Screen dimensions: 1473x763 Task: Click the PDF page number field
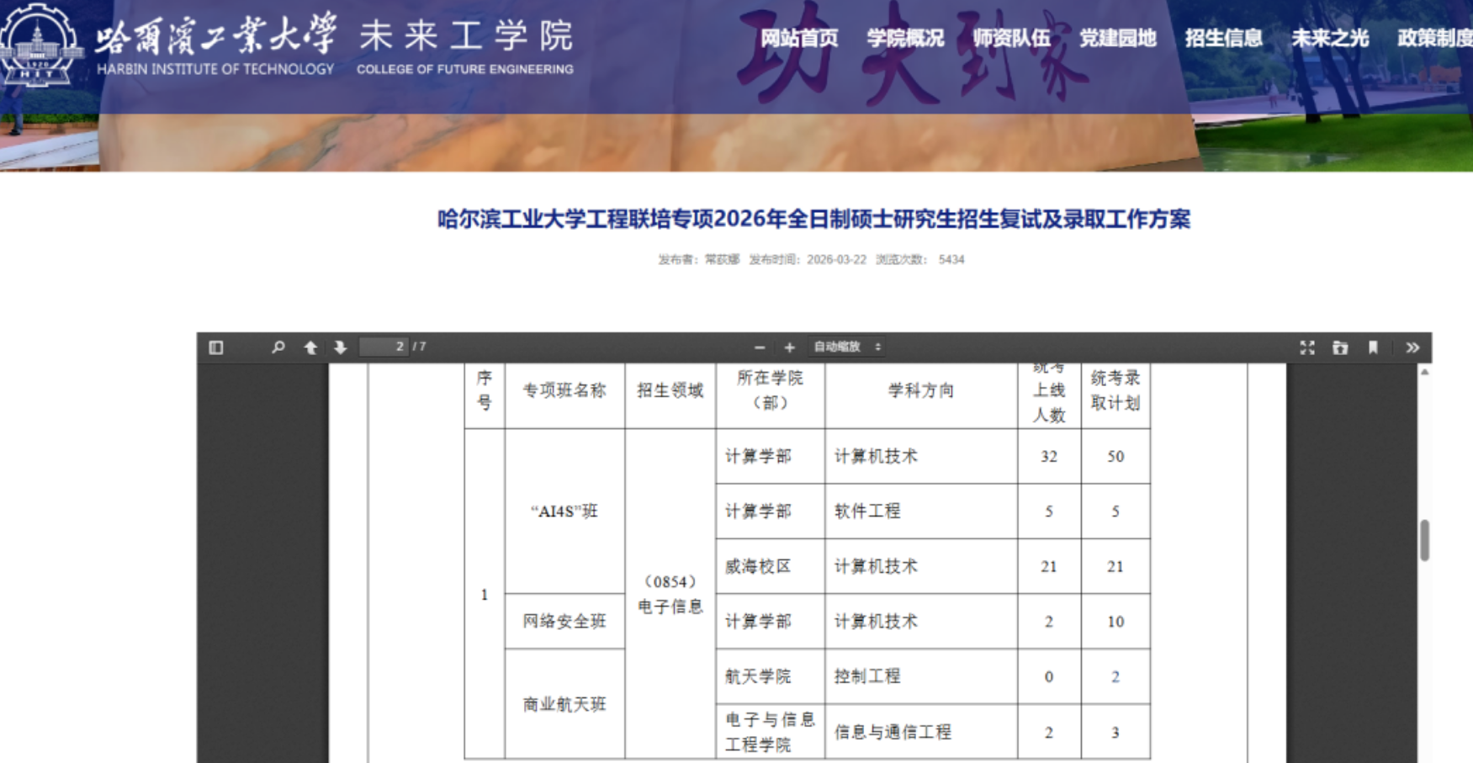tap(384, 347)
